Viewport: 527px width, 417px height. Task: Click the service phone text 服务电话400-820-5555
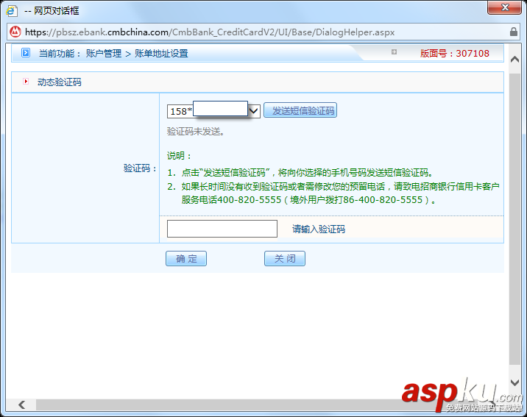231,200
